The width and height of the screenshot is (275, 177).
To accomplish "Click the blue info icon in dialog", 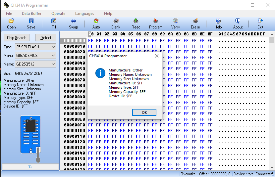I will 100,73.
